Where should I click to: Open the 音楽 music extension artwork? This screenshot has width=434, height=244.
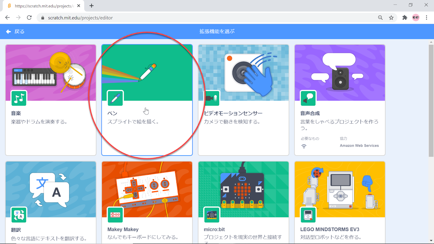(51, 73)
